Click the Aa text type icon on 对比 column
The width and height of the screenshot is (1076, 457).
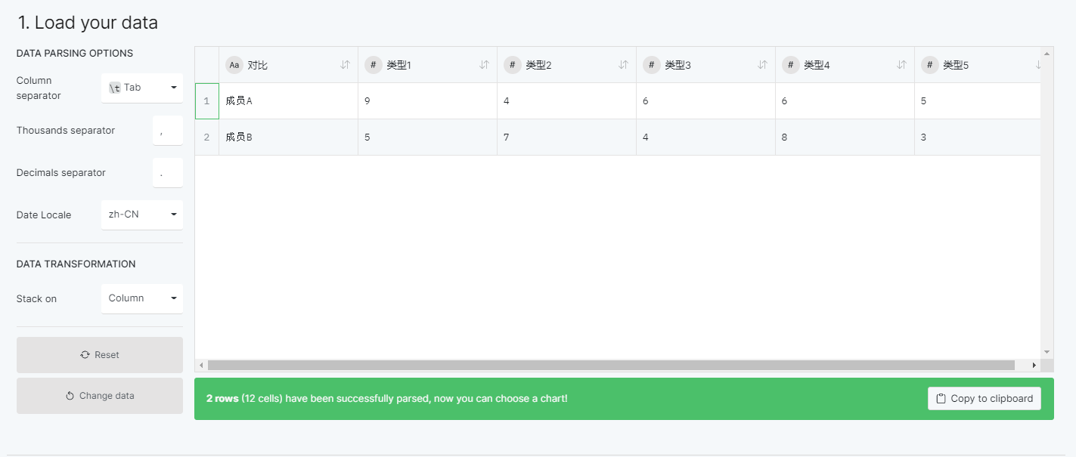coord(234,65)
